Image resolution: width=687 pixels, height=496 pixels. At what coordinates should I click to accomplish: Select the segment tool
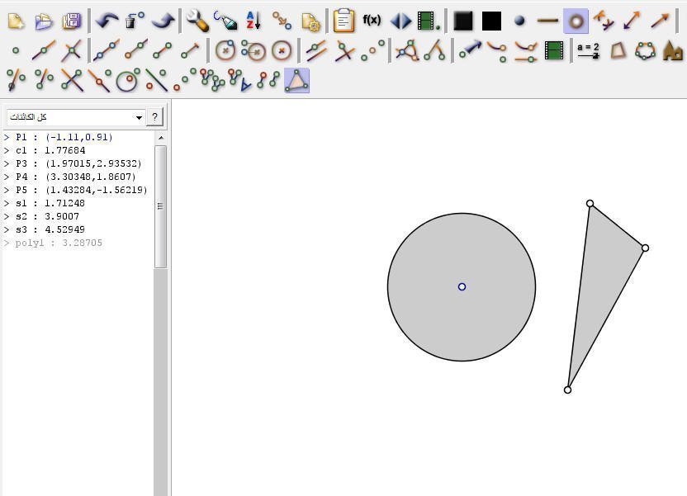tap(163, 51)
